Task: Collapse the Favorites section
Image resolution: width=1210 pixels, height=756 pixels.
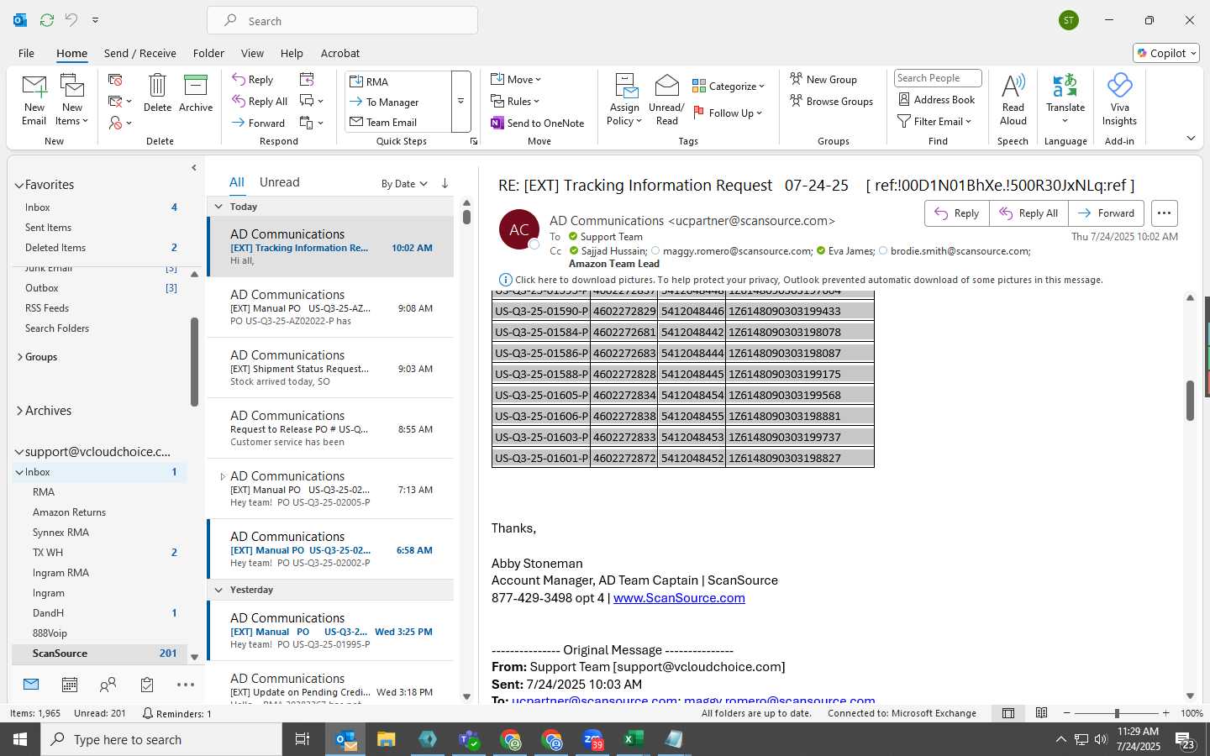Action: 19,185
